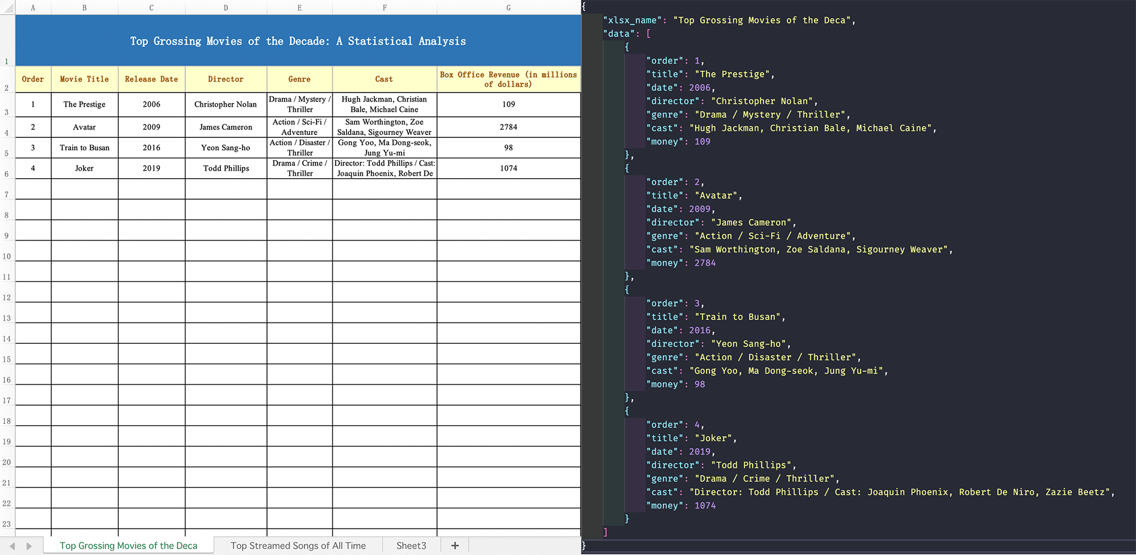This screenshot has height=555, width=1136.
Task: Select the Joker title cell
Action: click(85, 168)
